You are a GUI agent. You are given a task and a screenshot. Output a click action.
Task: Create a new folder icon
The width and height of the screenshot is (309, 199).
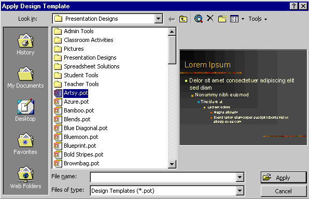point(222,19)
